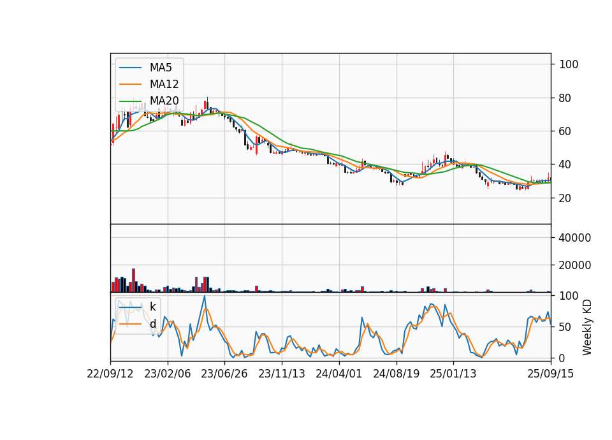Click the orange MA12 legend line sample
This screenshot has height=440, width=612.
point(130,84)
